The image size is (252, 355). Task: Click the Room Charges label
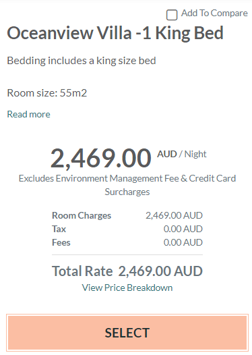point(82,215)
